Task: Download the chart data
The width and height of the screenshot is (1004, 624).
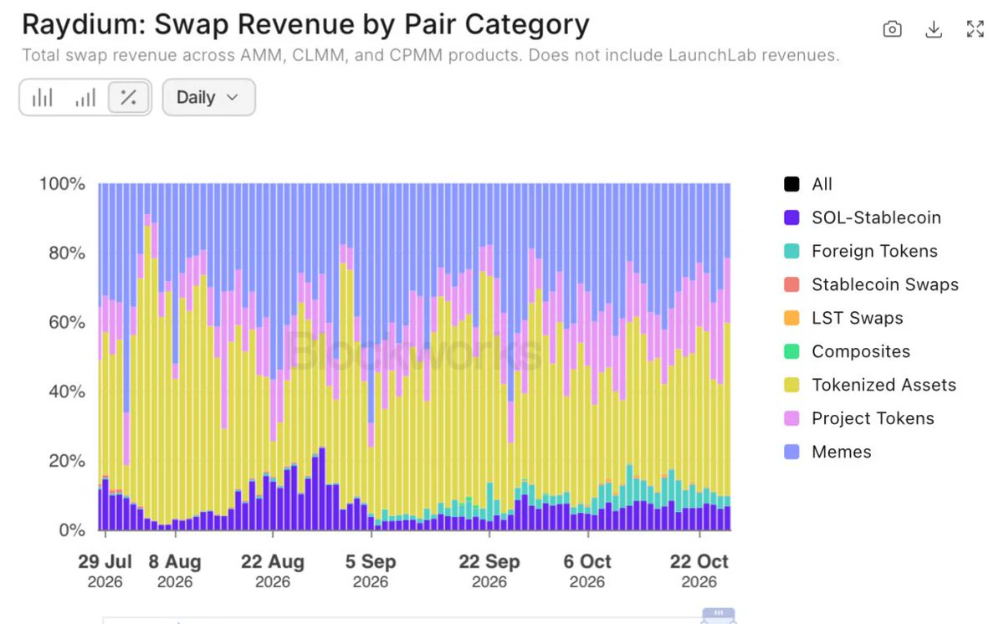Action: point(934,29)
